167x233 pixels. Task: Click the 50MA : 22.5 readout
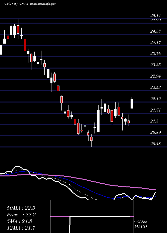[21, 208]
